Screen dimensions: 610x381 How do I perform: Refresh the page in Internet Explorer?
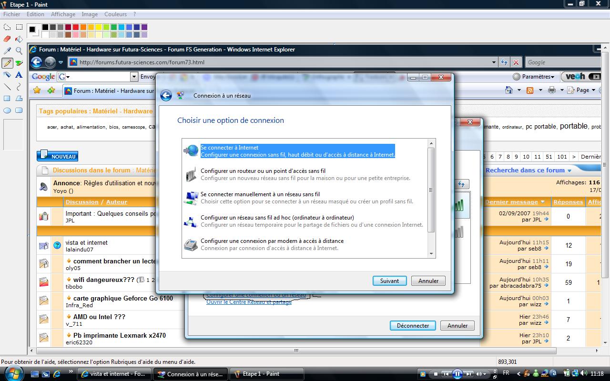[505, 62]
